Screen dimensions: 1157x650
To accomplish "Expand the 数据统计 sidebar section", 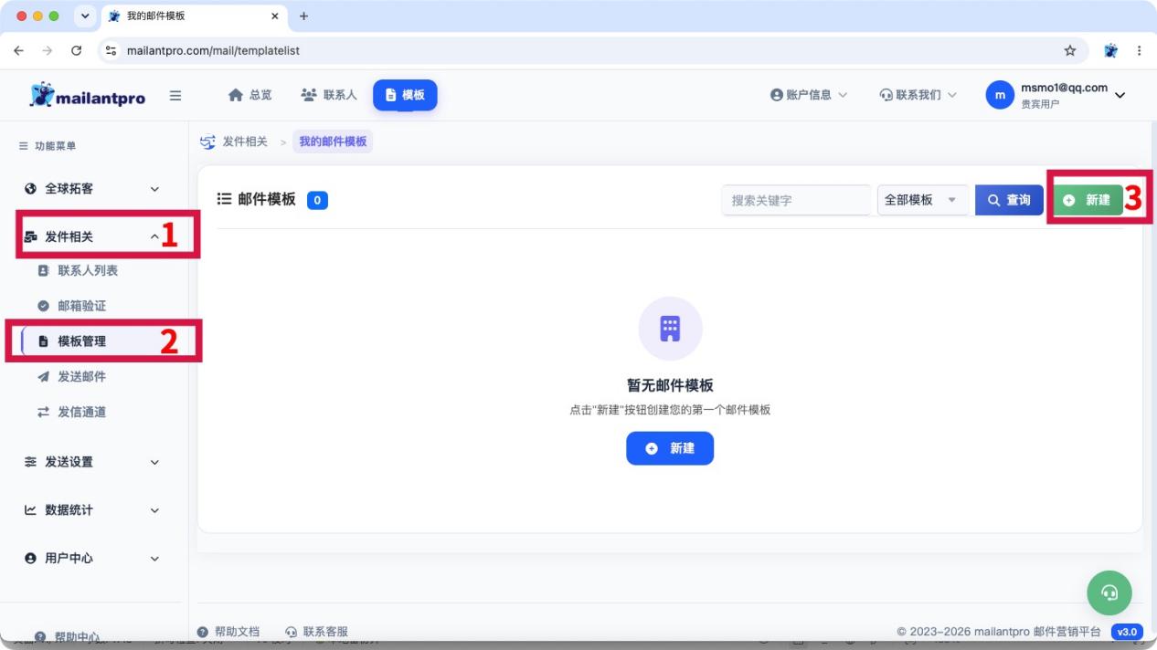I will coord(94,510).
